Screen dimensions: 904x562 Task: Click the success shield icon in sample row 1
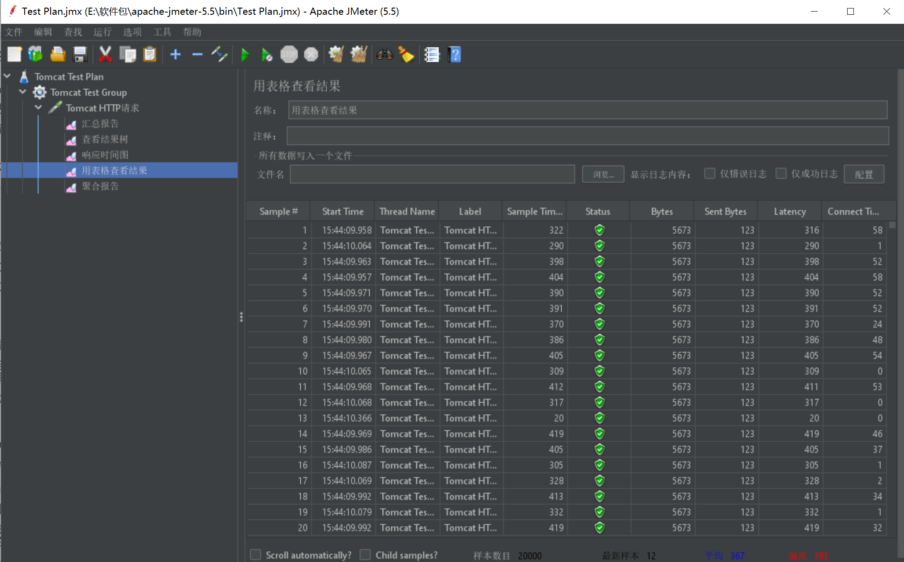click(x=600, y=230)
